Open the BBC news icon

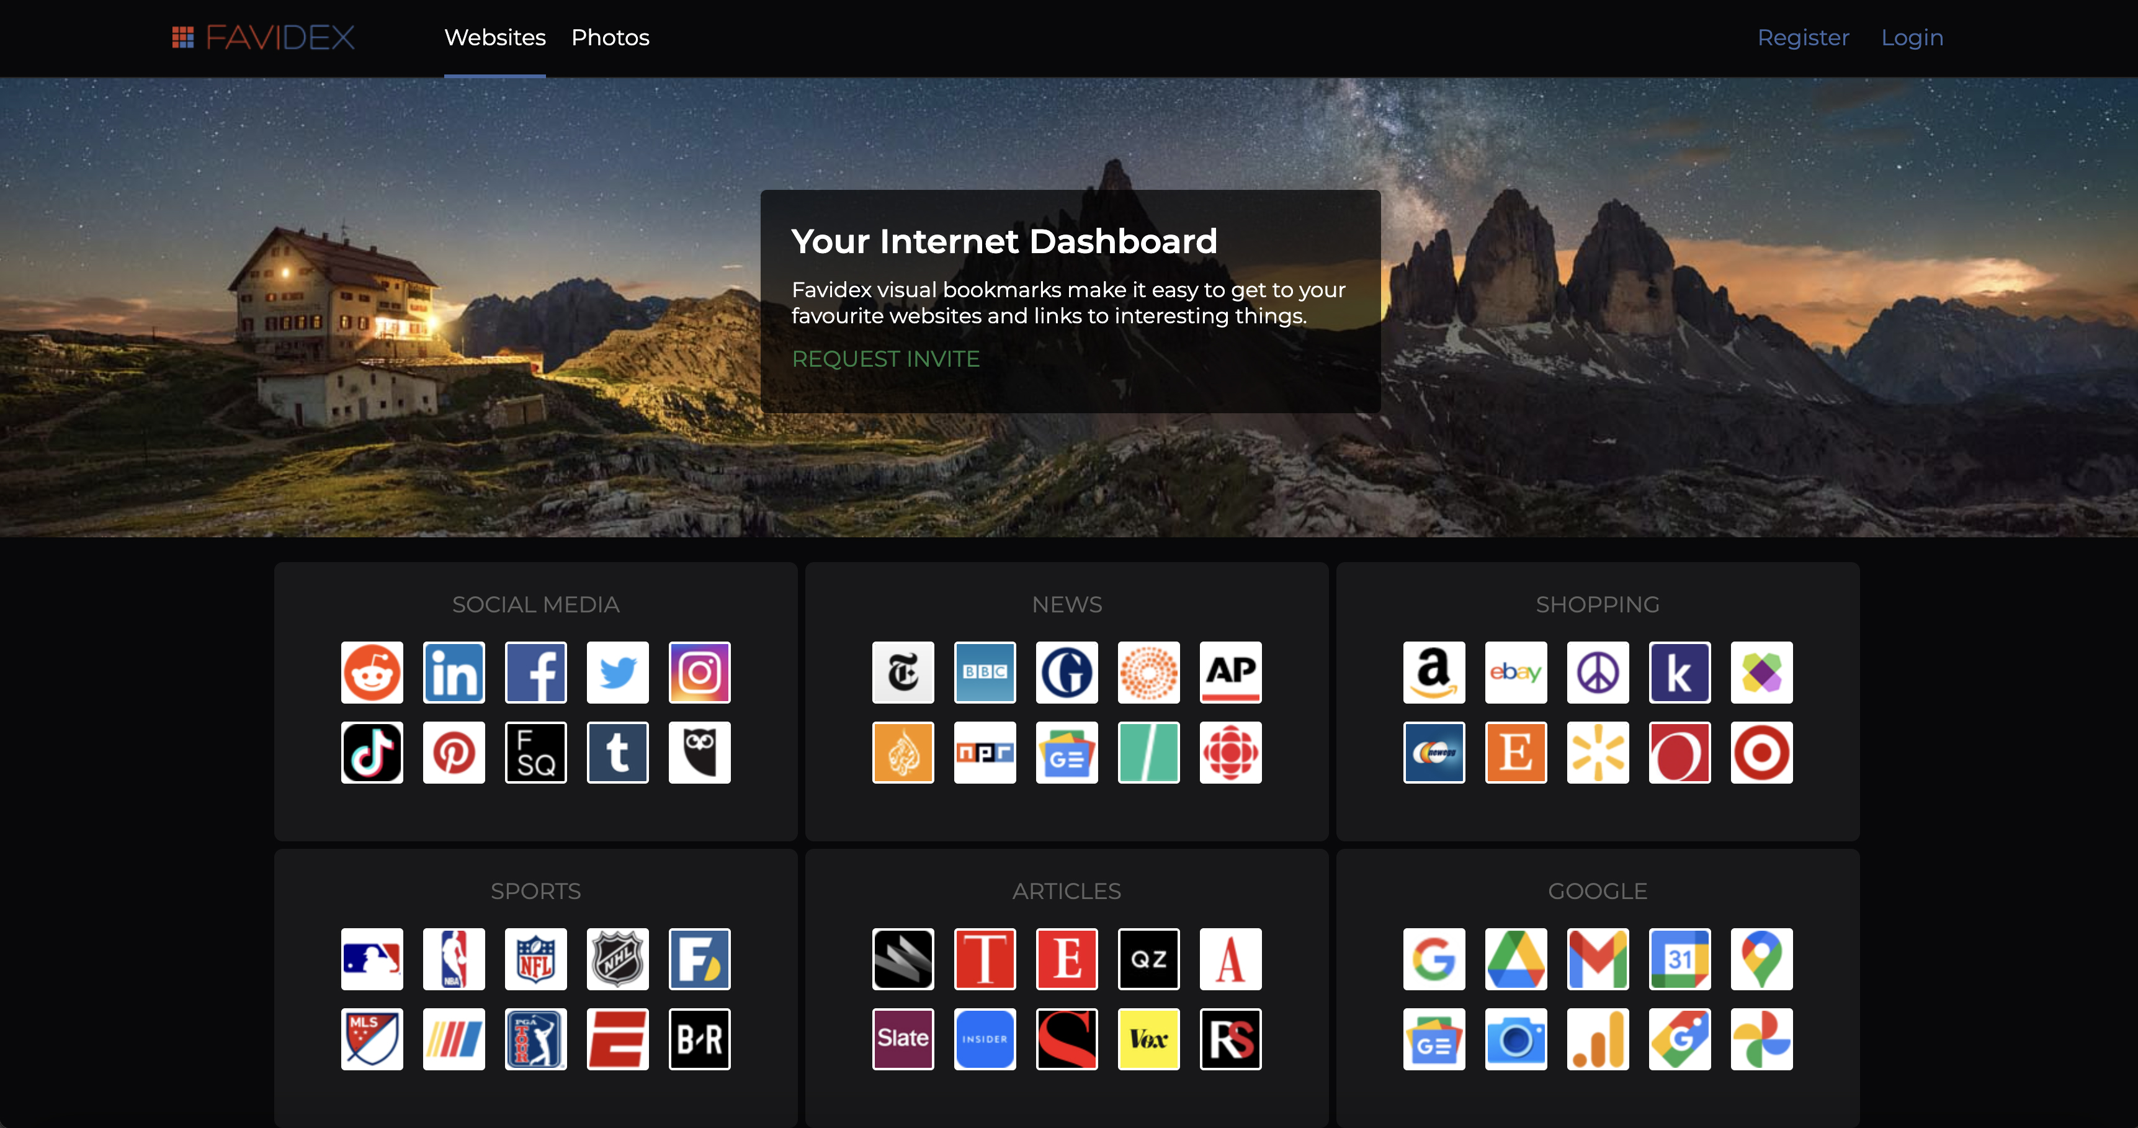[985, 671]
